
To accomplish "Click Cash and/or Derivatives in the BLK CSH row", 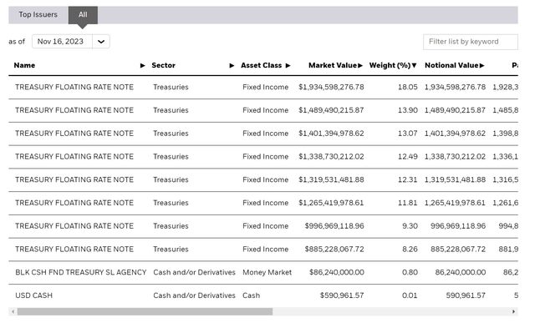I will 194,272.
